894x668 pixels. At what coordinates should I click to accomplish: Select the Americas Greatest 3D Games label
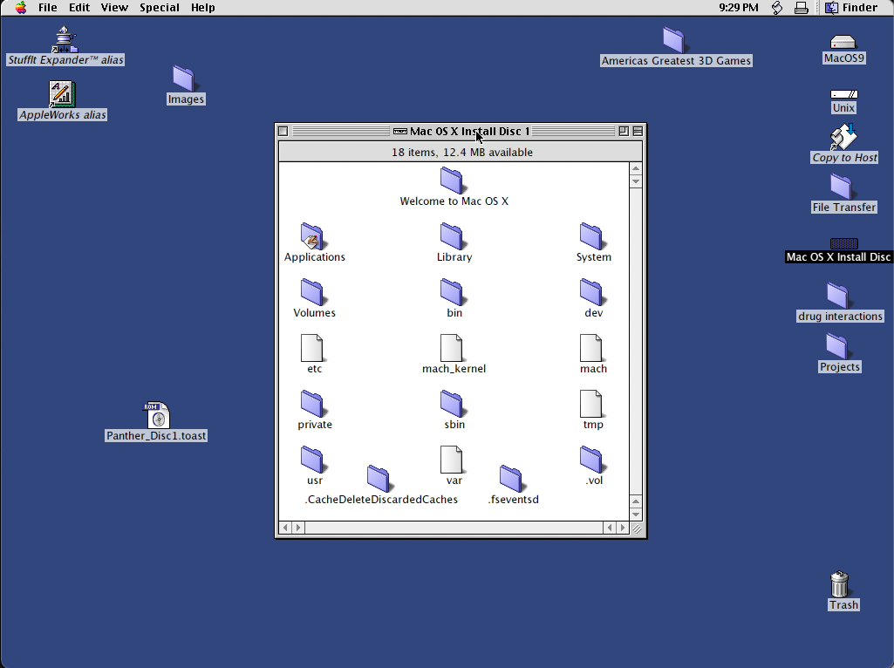coord(676,61)
